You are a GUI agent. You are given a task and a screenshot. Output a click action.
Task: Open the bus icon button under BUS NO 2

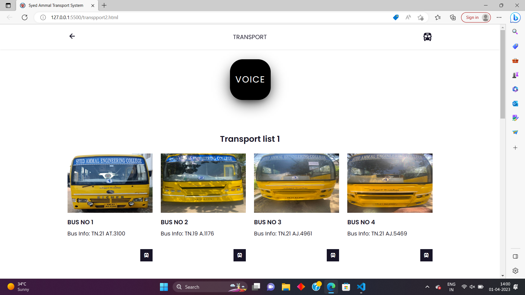(240, 255)
